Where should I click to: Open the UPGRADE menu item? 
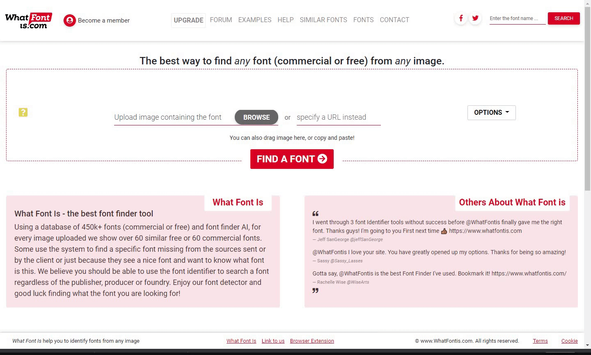pos(188,20)
